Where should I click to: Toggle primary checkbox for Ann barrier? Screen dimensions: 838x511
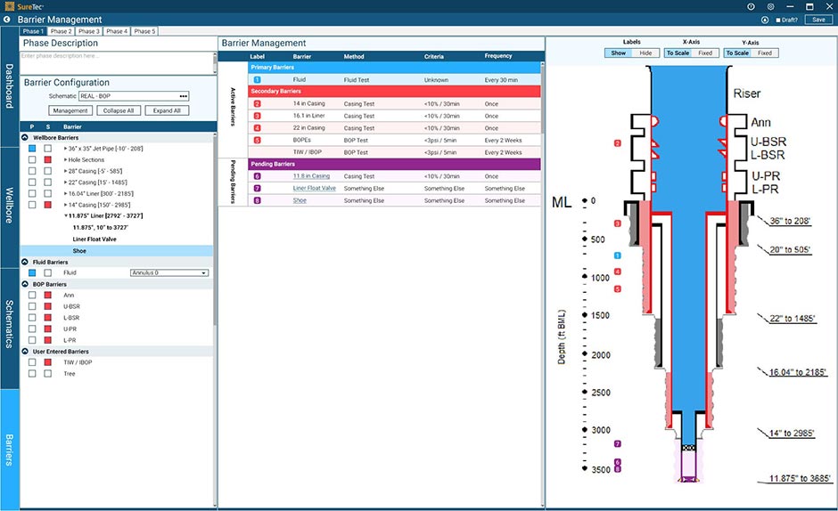click(x=32, y=295)
